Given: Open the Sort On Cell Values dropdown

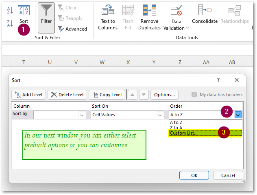Looking at the screenshot, I should tap(160, 115).
